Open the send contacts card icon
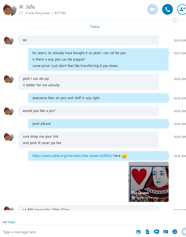This screenshot has width=186, height=237. (166, 232)
